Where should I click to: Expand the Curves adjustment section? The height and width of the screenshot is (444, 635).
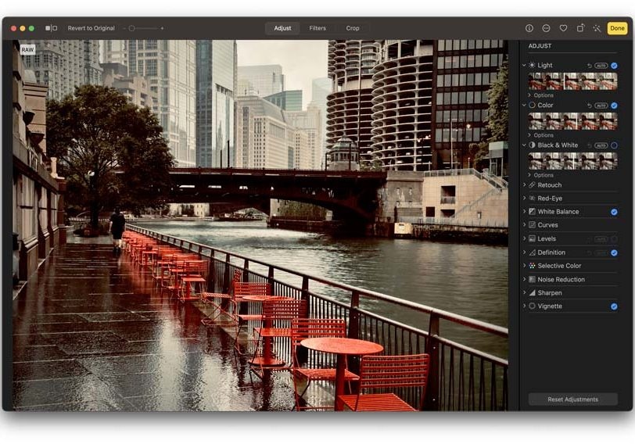[547, 225]
